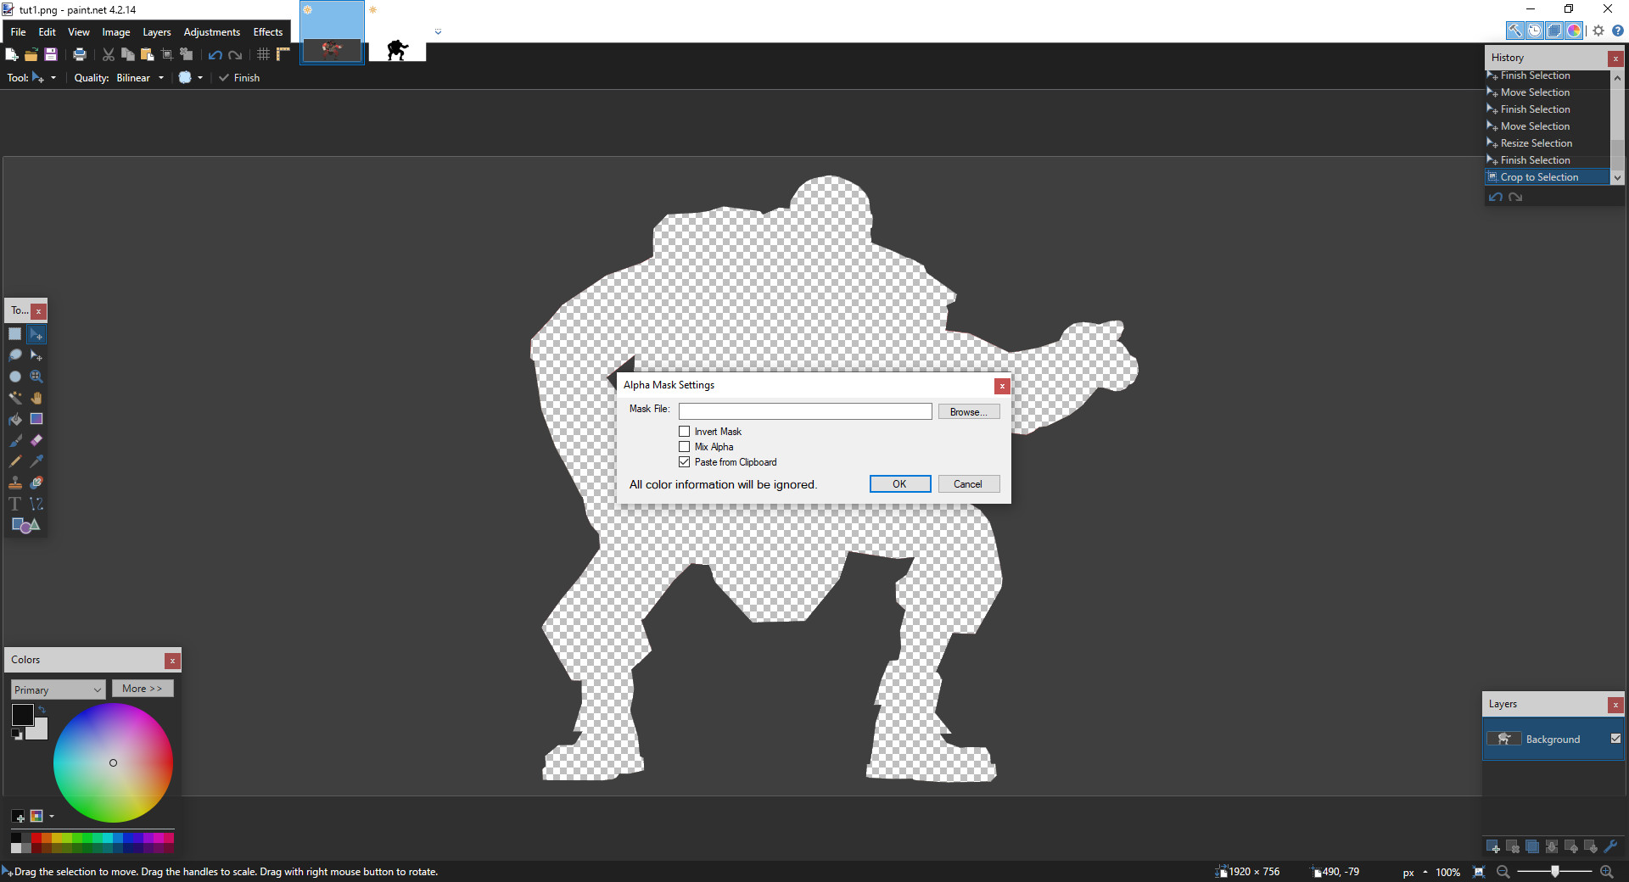
Task: Select the Zoom magnifier tool
Action: (x=36, y=377)
